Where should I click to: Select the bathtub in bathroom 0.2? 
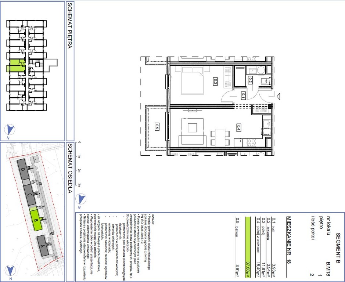tap(240, 76)
